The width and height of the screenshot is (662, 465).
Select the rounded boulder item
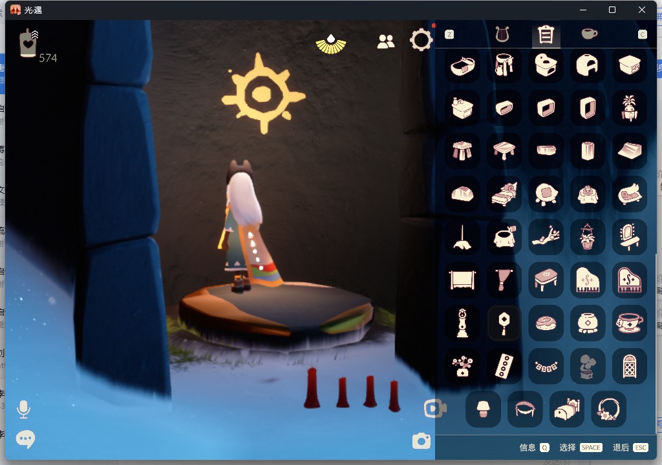[462, 194]
